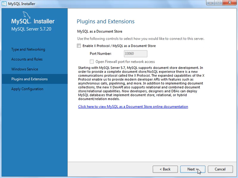Click the MySQL dolphin logo
Image resolution: width=238 pixels, height=178 pixels.
pyautogui.click(x=27, y=15)
